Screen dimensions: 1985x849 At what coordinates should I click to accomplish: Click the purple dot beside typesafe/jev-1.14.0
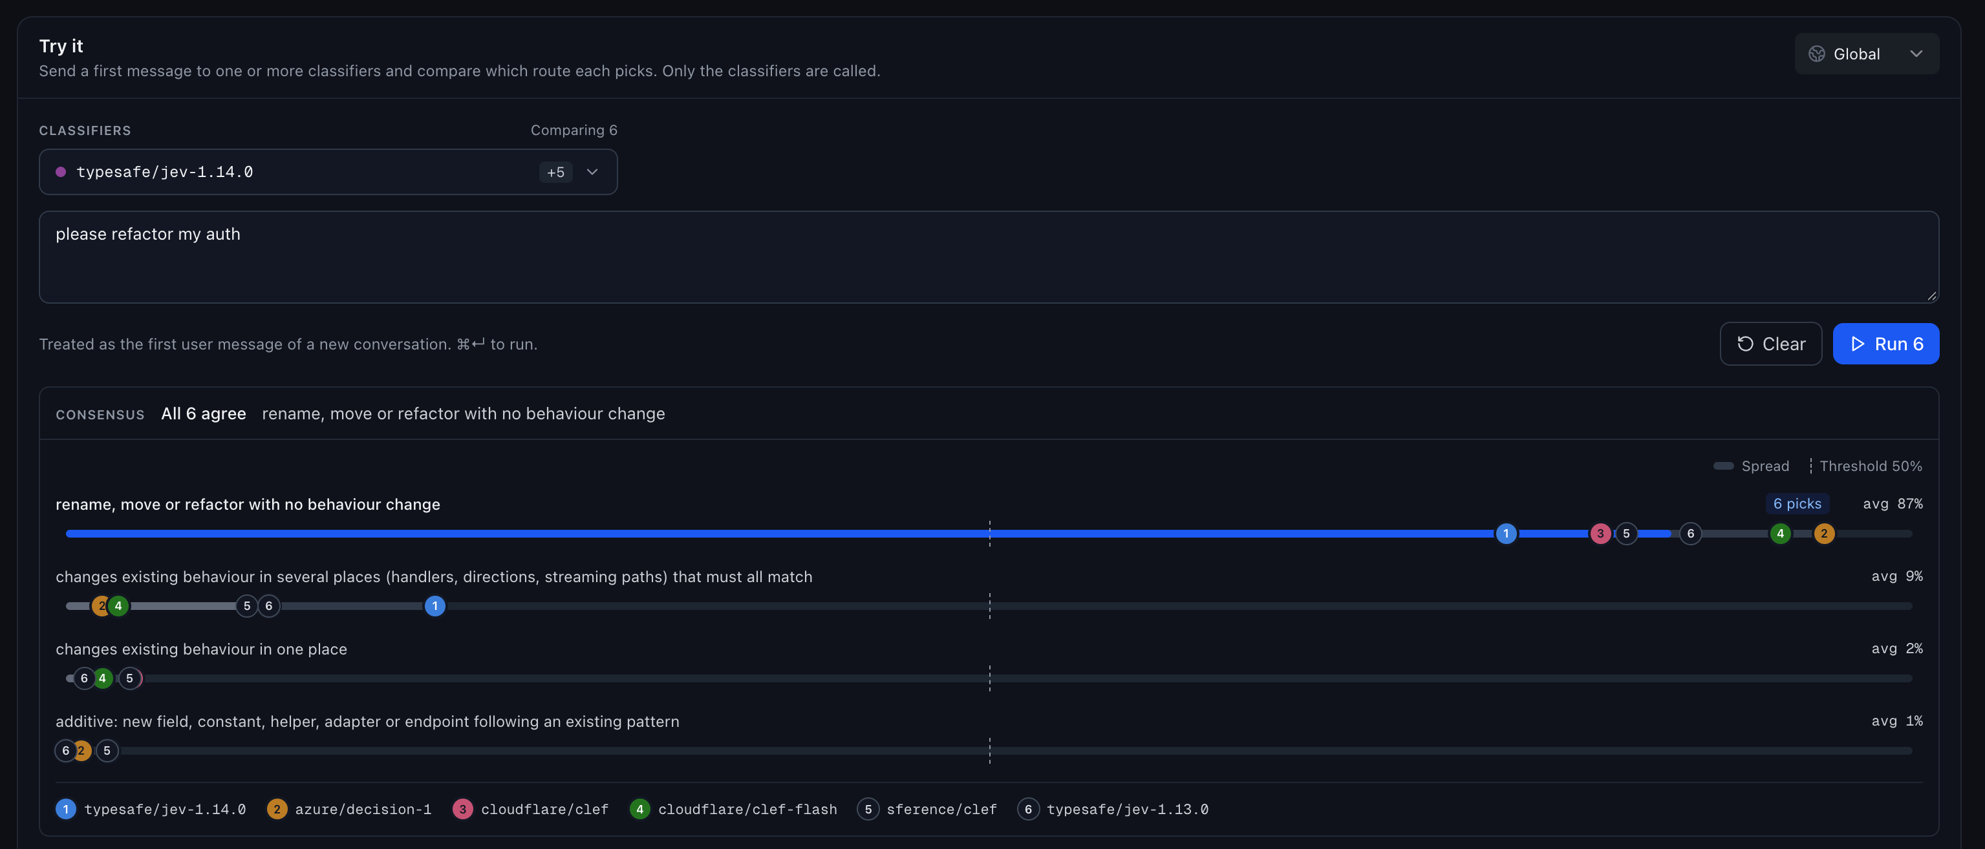[61, 172]
